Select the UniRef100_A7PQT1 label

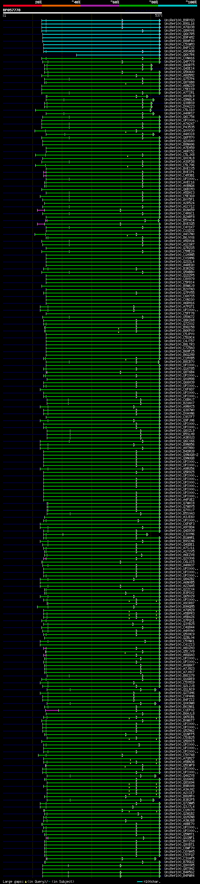pyautogui.click(x=179, y=306)
